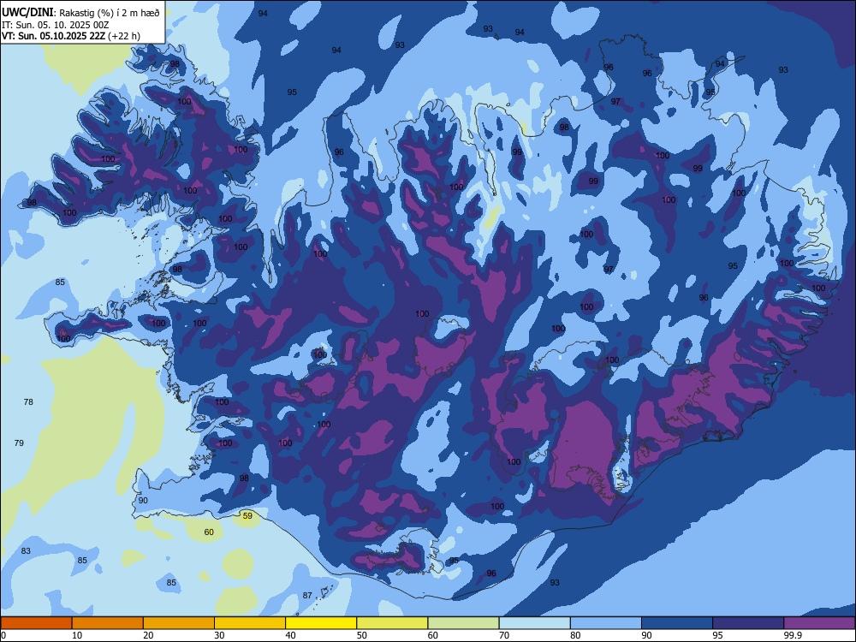856x642 pixels.
Task: Click the '78' humidity value over the sea
Action: tap(28, 401)
